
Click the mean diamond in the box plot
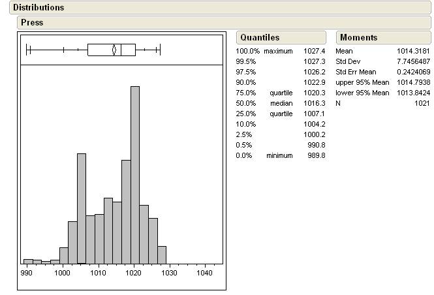[114, 50]
